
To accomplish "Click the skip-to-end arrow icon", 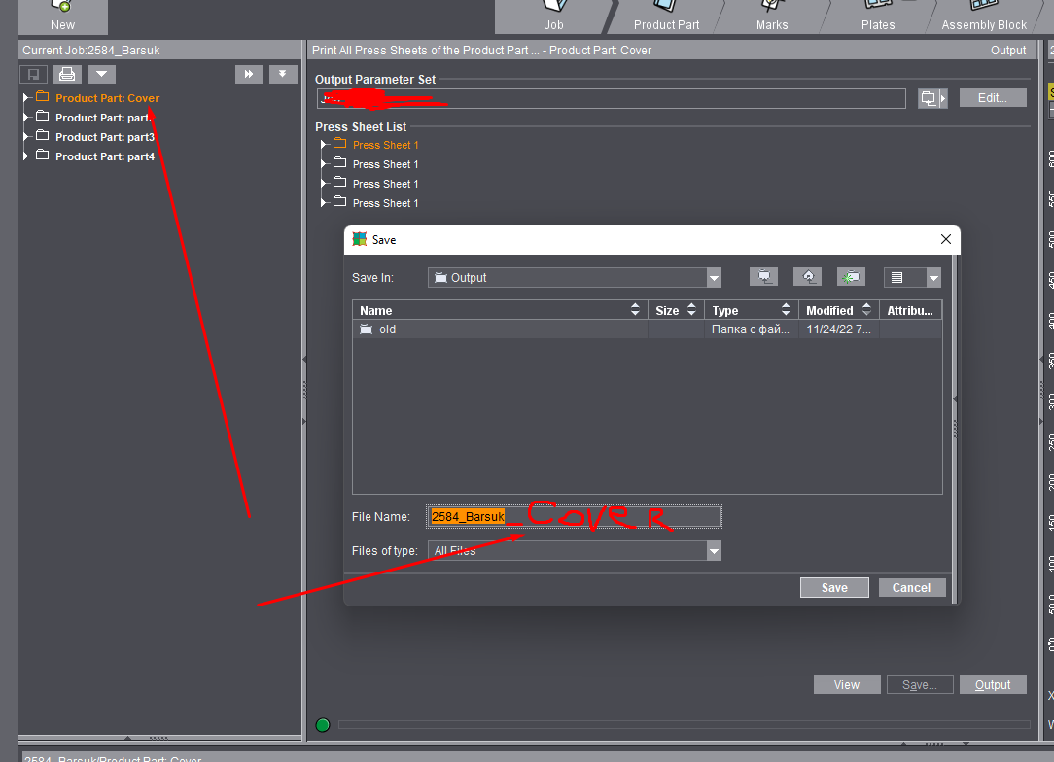I will [282, 74].
